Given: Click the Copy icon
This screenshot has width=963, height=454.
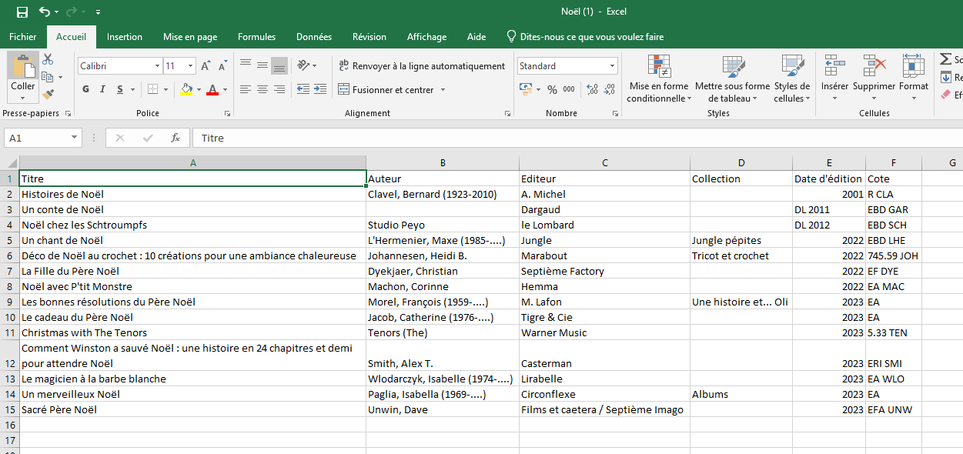Looking at the screenshot, I should tap(48, 77).
